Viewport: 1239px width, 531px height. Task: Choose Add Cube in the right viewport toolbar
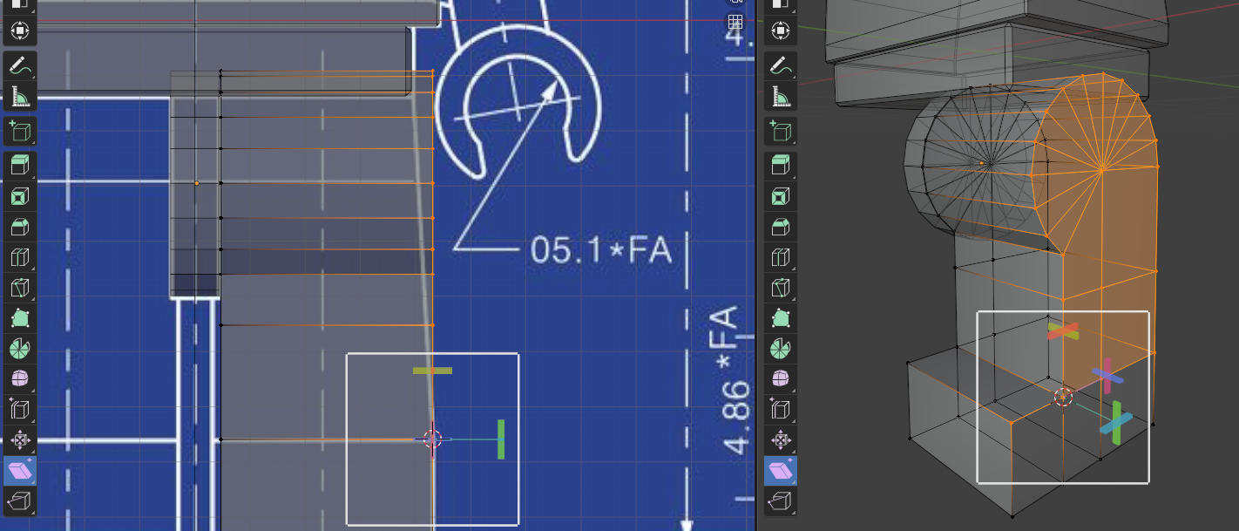click(x=782, y=132)
